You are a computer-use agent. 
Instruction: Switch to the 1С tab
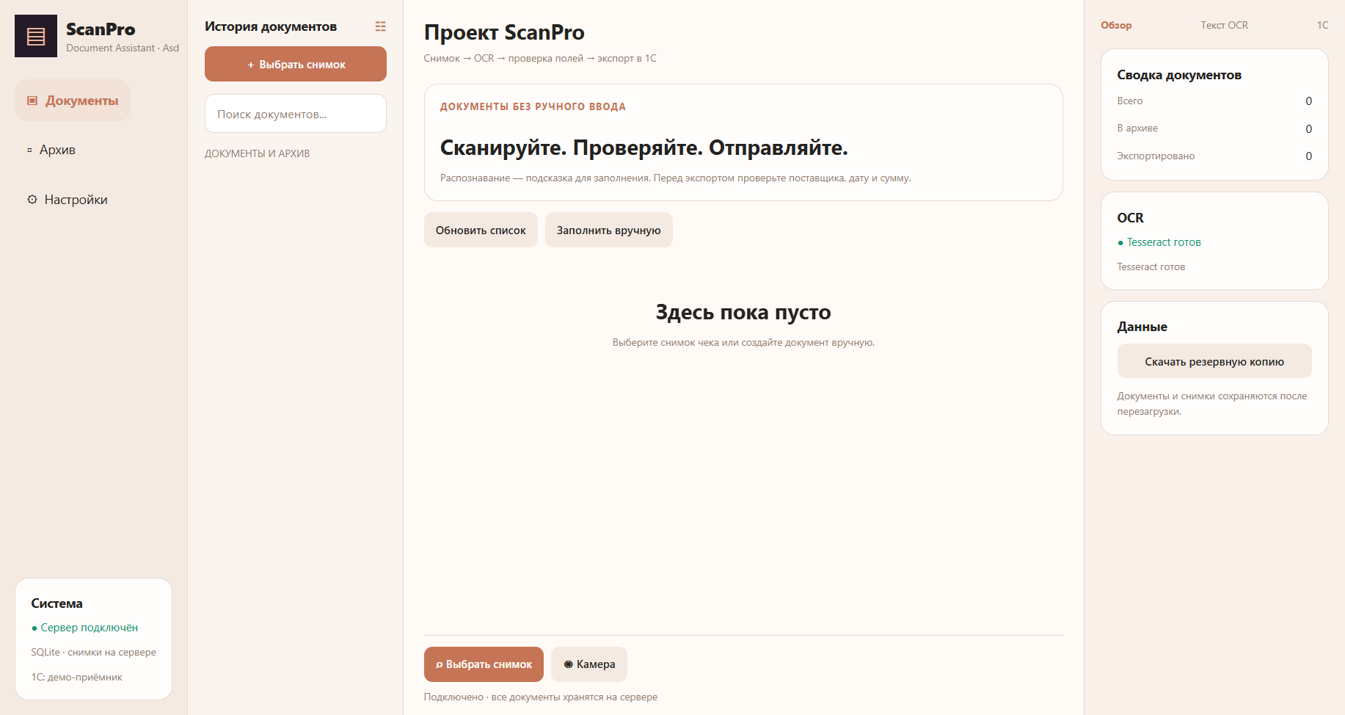point(1322,25)
